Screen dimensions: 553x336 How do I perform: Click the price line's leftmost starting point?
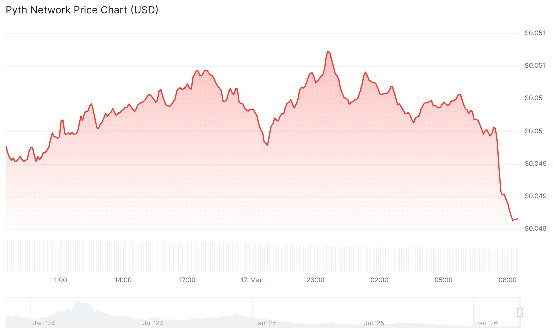(x=6, y=146)
